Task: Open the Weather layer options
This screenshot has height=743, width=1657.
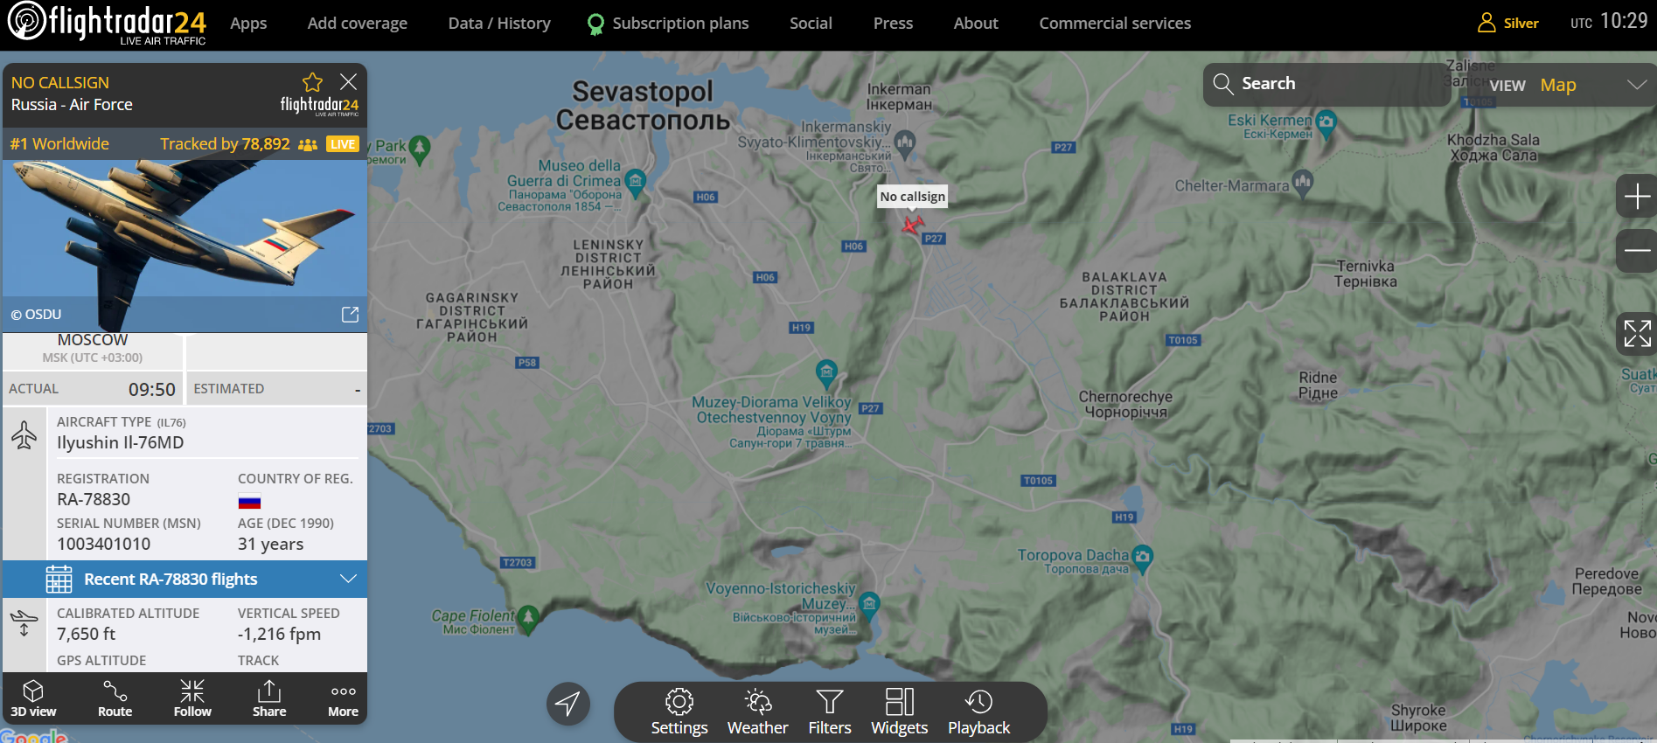Action: coord(757,712)
